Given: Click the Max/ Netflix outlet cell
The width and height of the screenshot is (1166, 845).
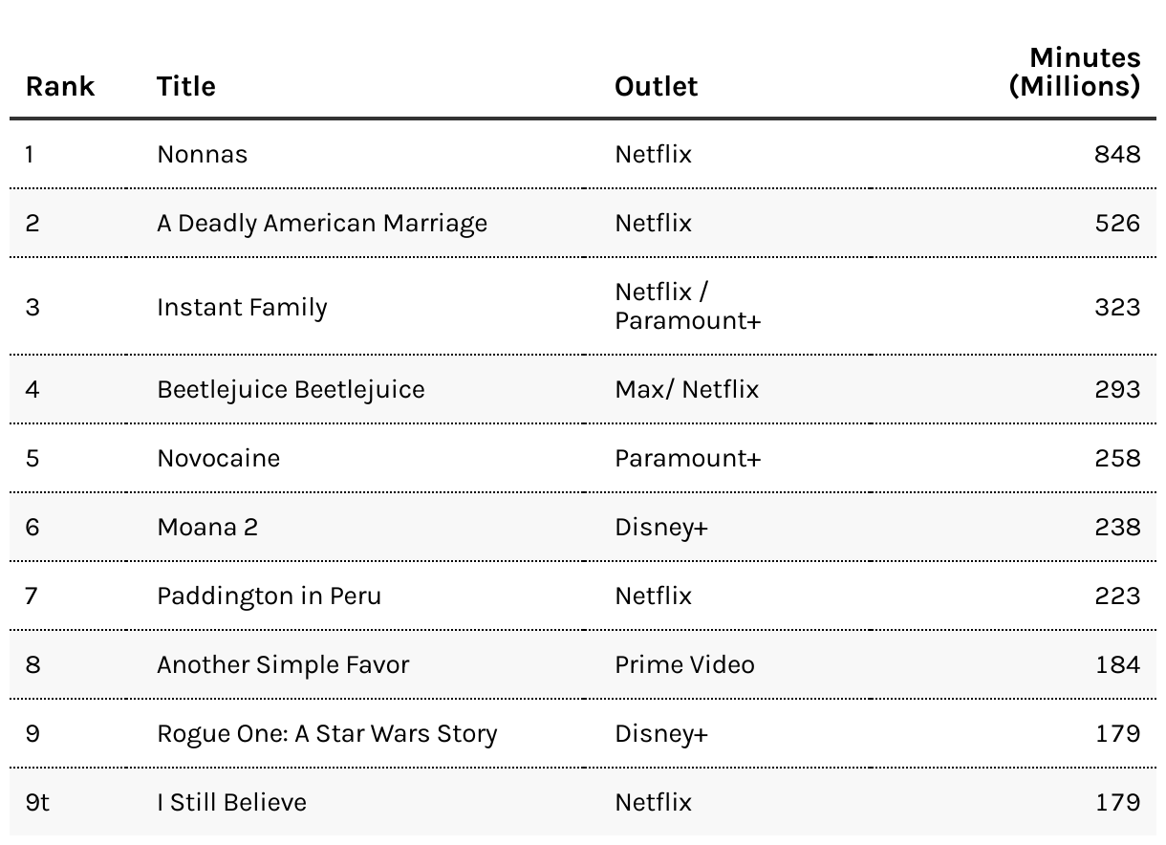Looking at the screenshot, I should pyautogui.click(x=686, y=389).
